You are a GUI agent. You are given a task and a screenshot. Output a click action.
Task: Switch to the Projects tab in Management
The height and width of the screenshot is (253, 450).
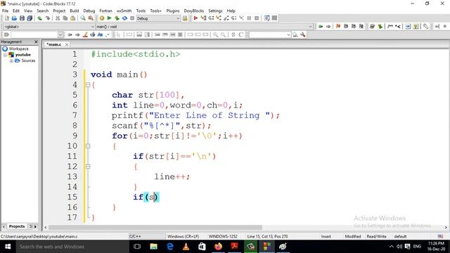(17, 226)
